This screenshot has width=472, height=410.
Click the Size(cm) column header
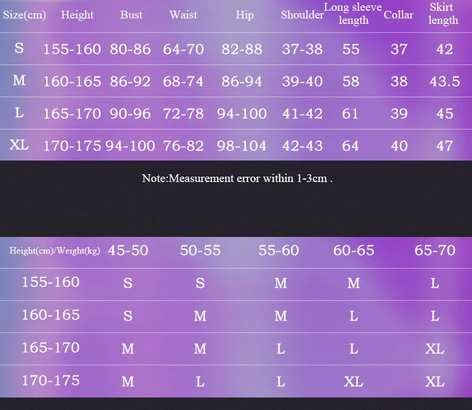point(24,15)
